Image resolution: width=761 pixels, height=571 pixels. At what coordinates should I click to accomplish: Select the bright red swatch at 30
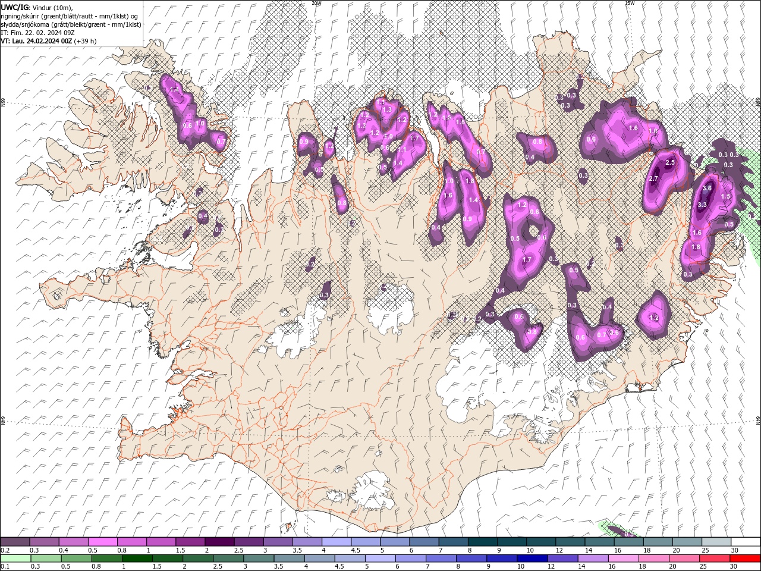click(744, 559)
